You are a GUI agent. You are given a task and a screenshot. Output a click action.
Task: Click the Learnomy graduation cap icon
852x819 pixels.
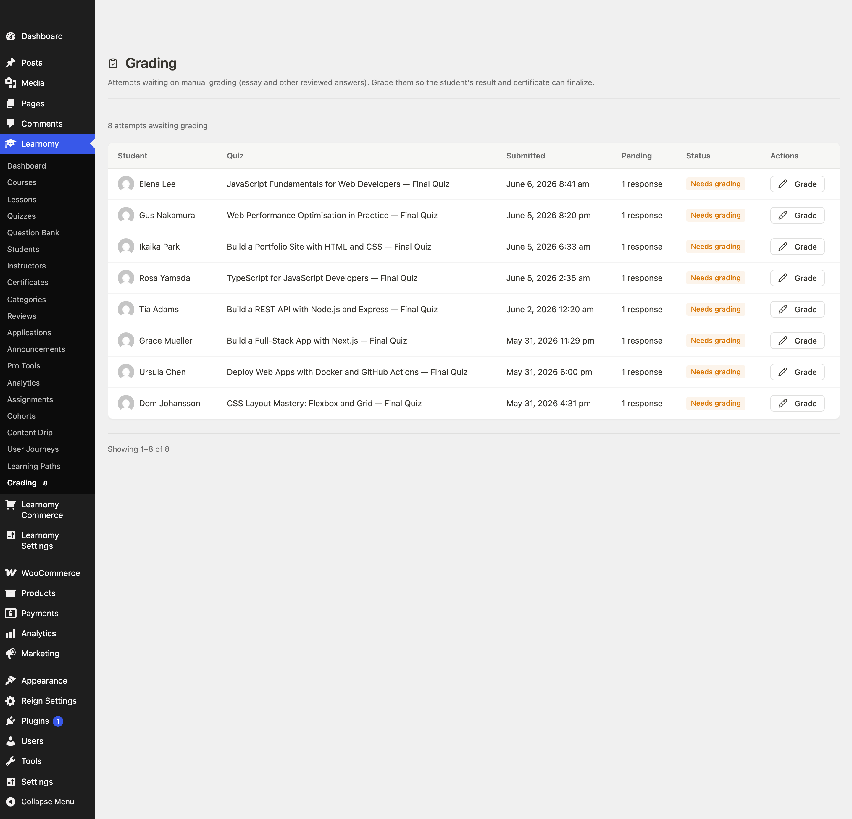pos(11,143)
